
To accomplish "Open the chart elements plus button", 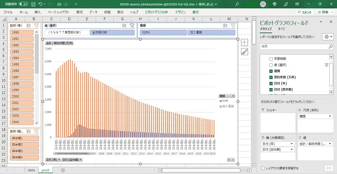I will (x=244, y=43).
